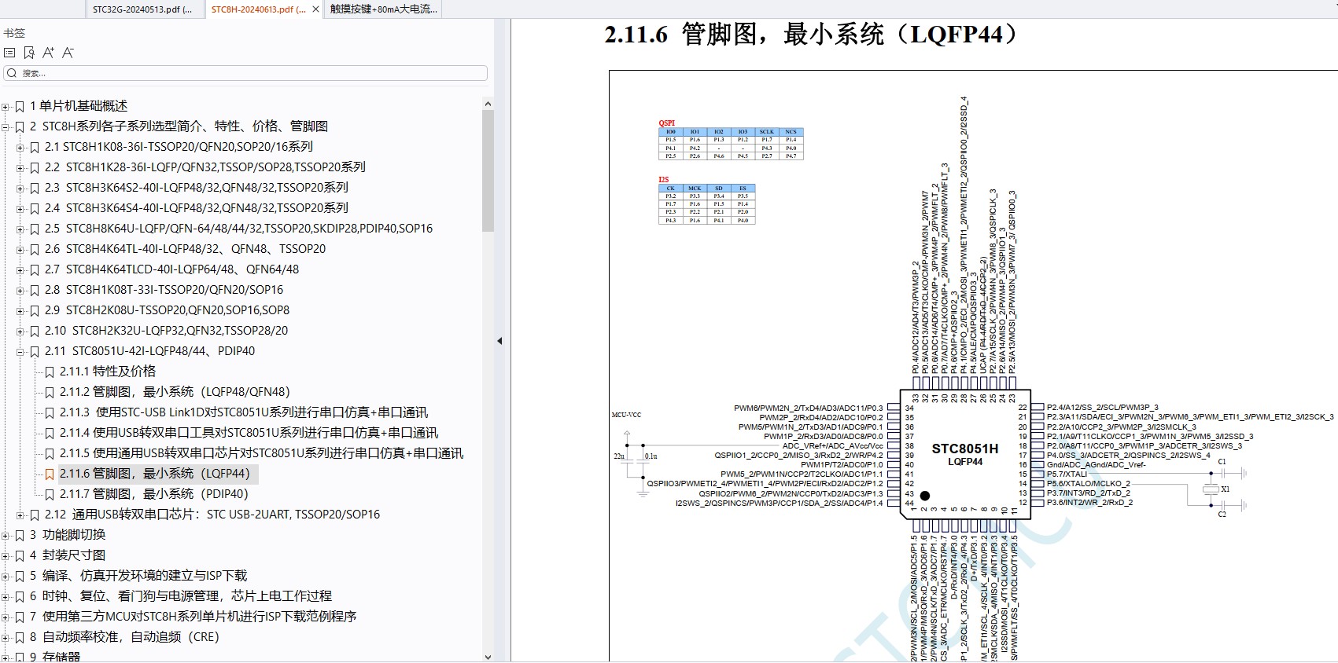Increase bookmark font size with A+ icon
This screenshot has height=663, width=1338.
click(48, 53)
